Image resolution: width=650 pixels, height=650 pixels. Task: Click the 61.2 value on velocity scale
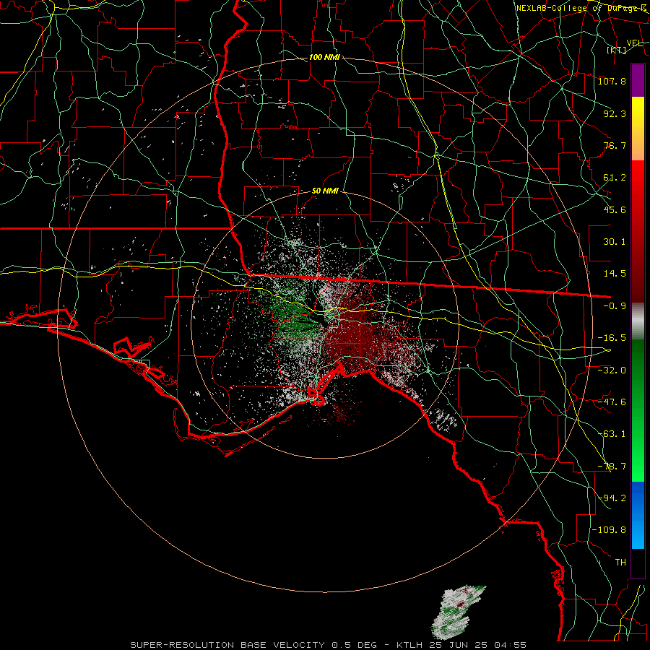pos(615,178)
